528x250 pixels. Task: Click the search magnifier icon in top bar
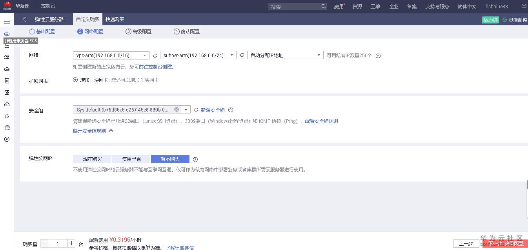coord(324,7)
